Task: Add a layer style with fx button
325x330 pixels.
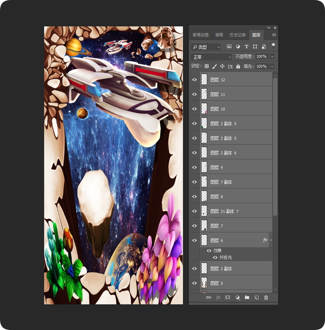Action: pyautogui.click(x=218, y=297)
